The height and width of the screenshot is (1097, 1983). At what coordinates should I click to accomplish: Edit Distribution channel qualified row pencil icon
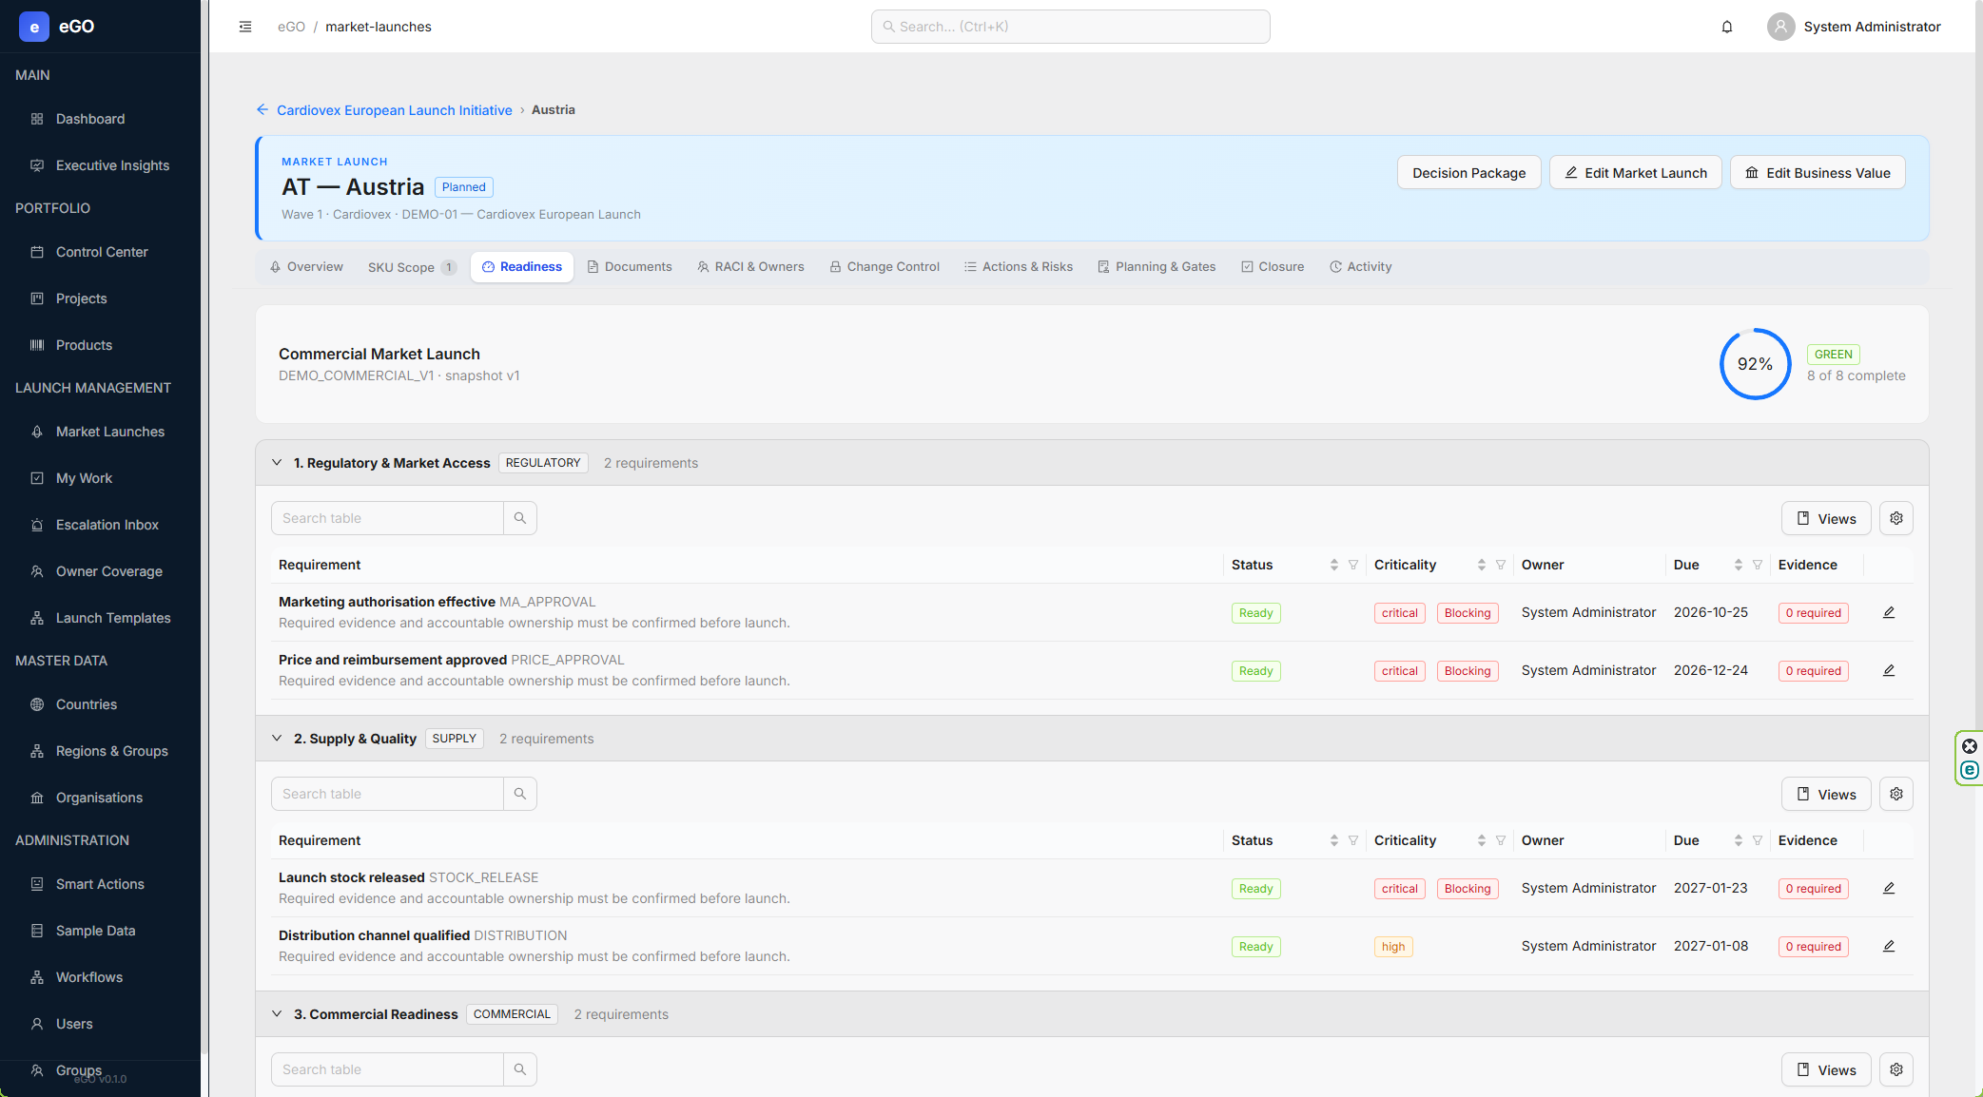pos(1889,947)
